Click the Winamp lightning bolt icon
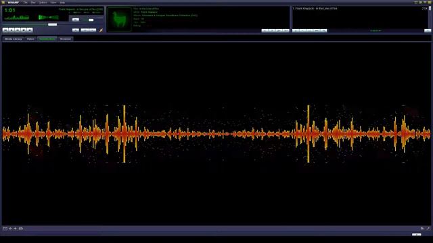Image resolution: width=433 pixels, height=243 pixels. coord(101,30)
